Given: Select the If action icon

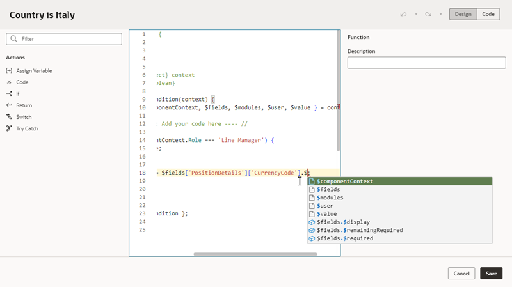Looking at the screenshot, I should (x=9, y=93).
